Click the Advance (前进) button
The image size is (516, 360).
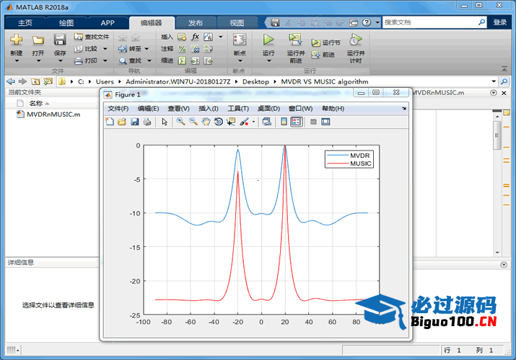coord(323,55)
